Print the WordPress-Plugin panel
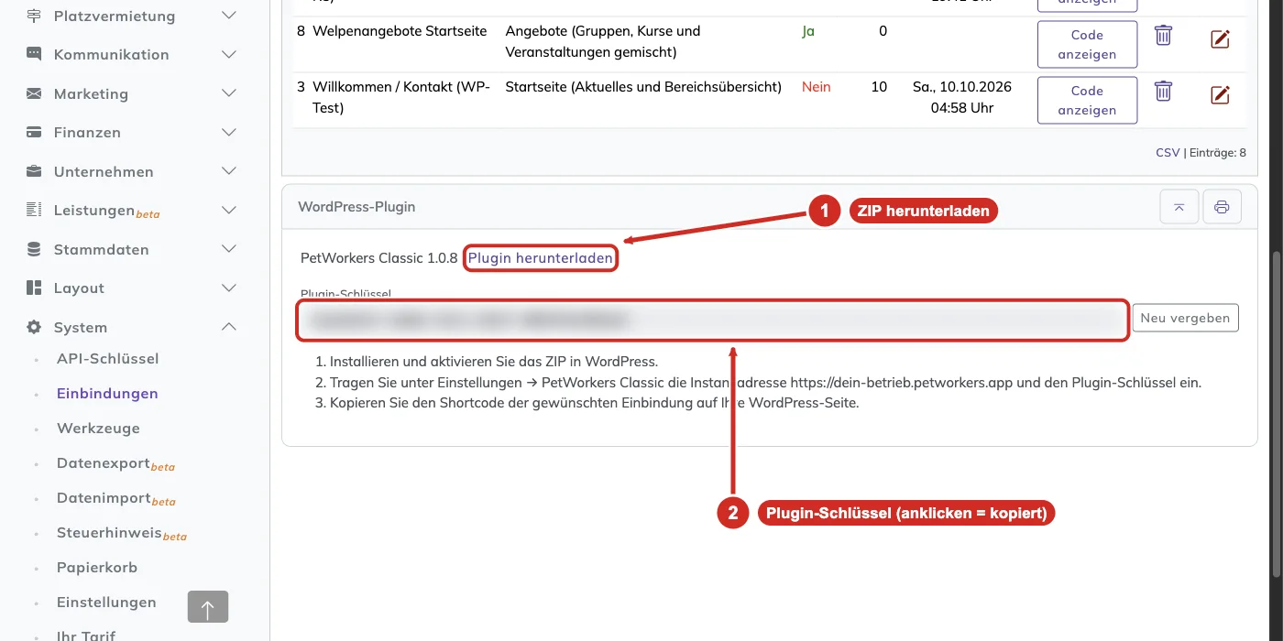The width and height of the screenshot is (1283, 641). click(x=1222, y=207)
